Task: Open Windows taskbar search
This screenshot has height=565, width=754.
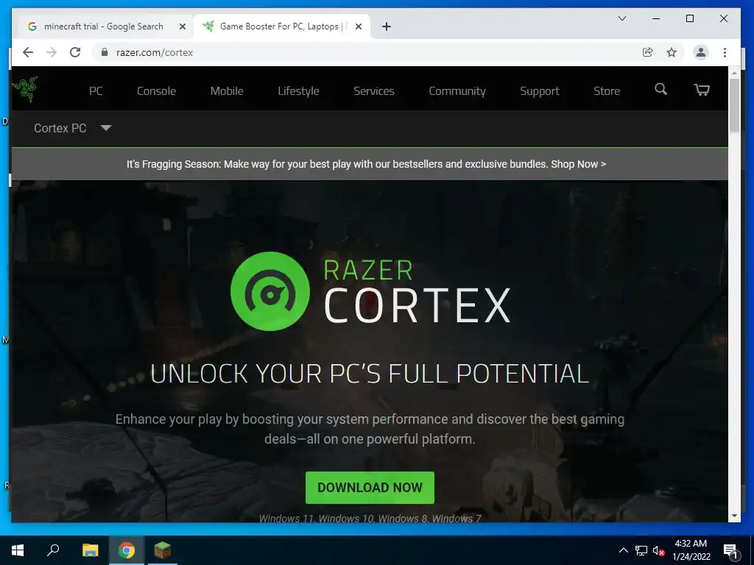Action: 53,550
